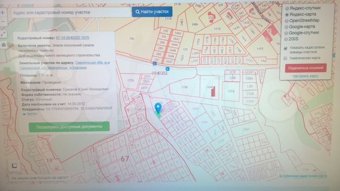
Task: Click the blue location pin marker
Action: [x=158, y=108]
